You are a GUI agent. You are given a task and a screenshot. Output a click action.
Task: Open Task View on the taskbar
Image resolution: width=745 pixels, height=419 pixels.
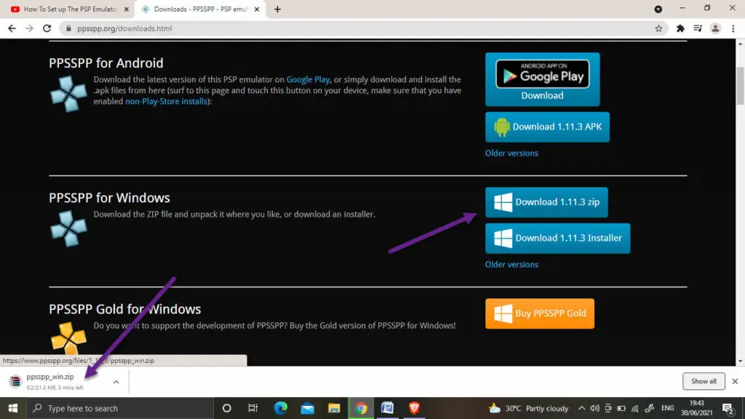click(x=252, y=408)
